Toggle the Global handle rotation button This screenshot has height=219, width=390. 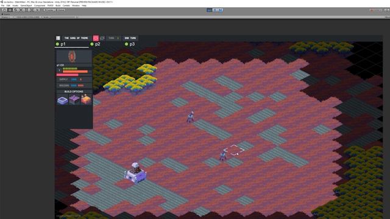(60, 10)
